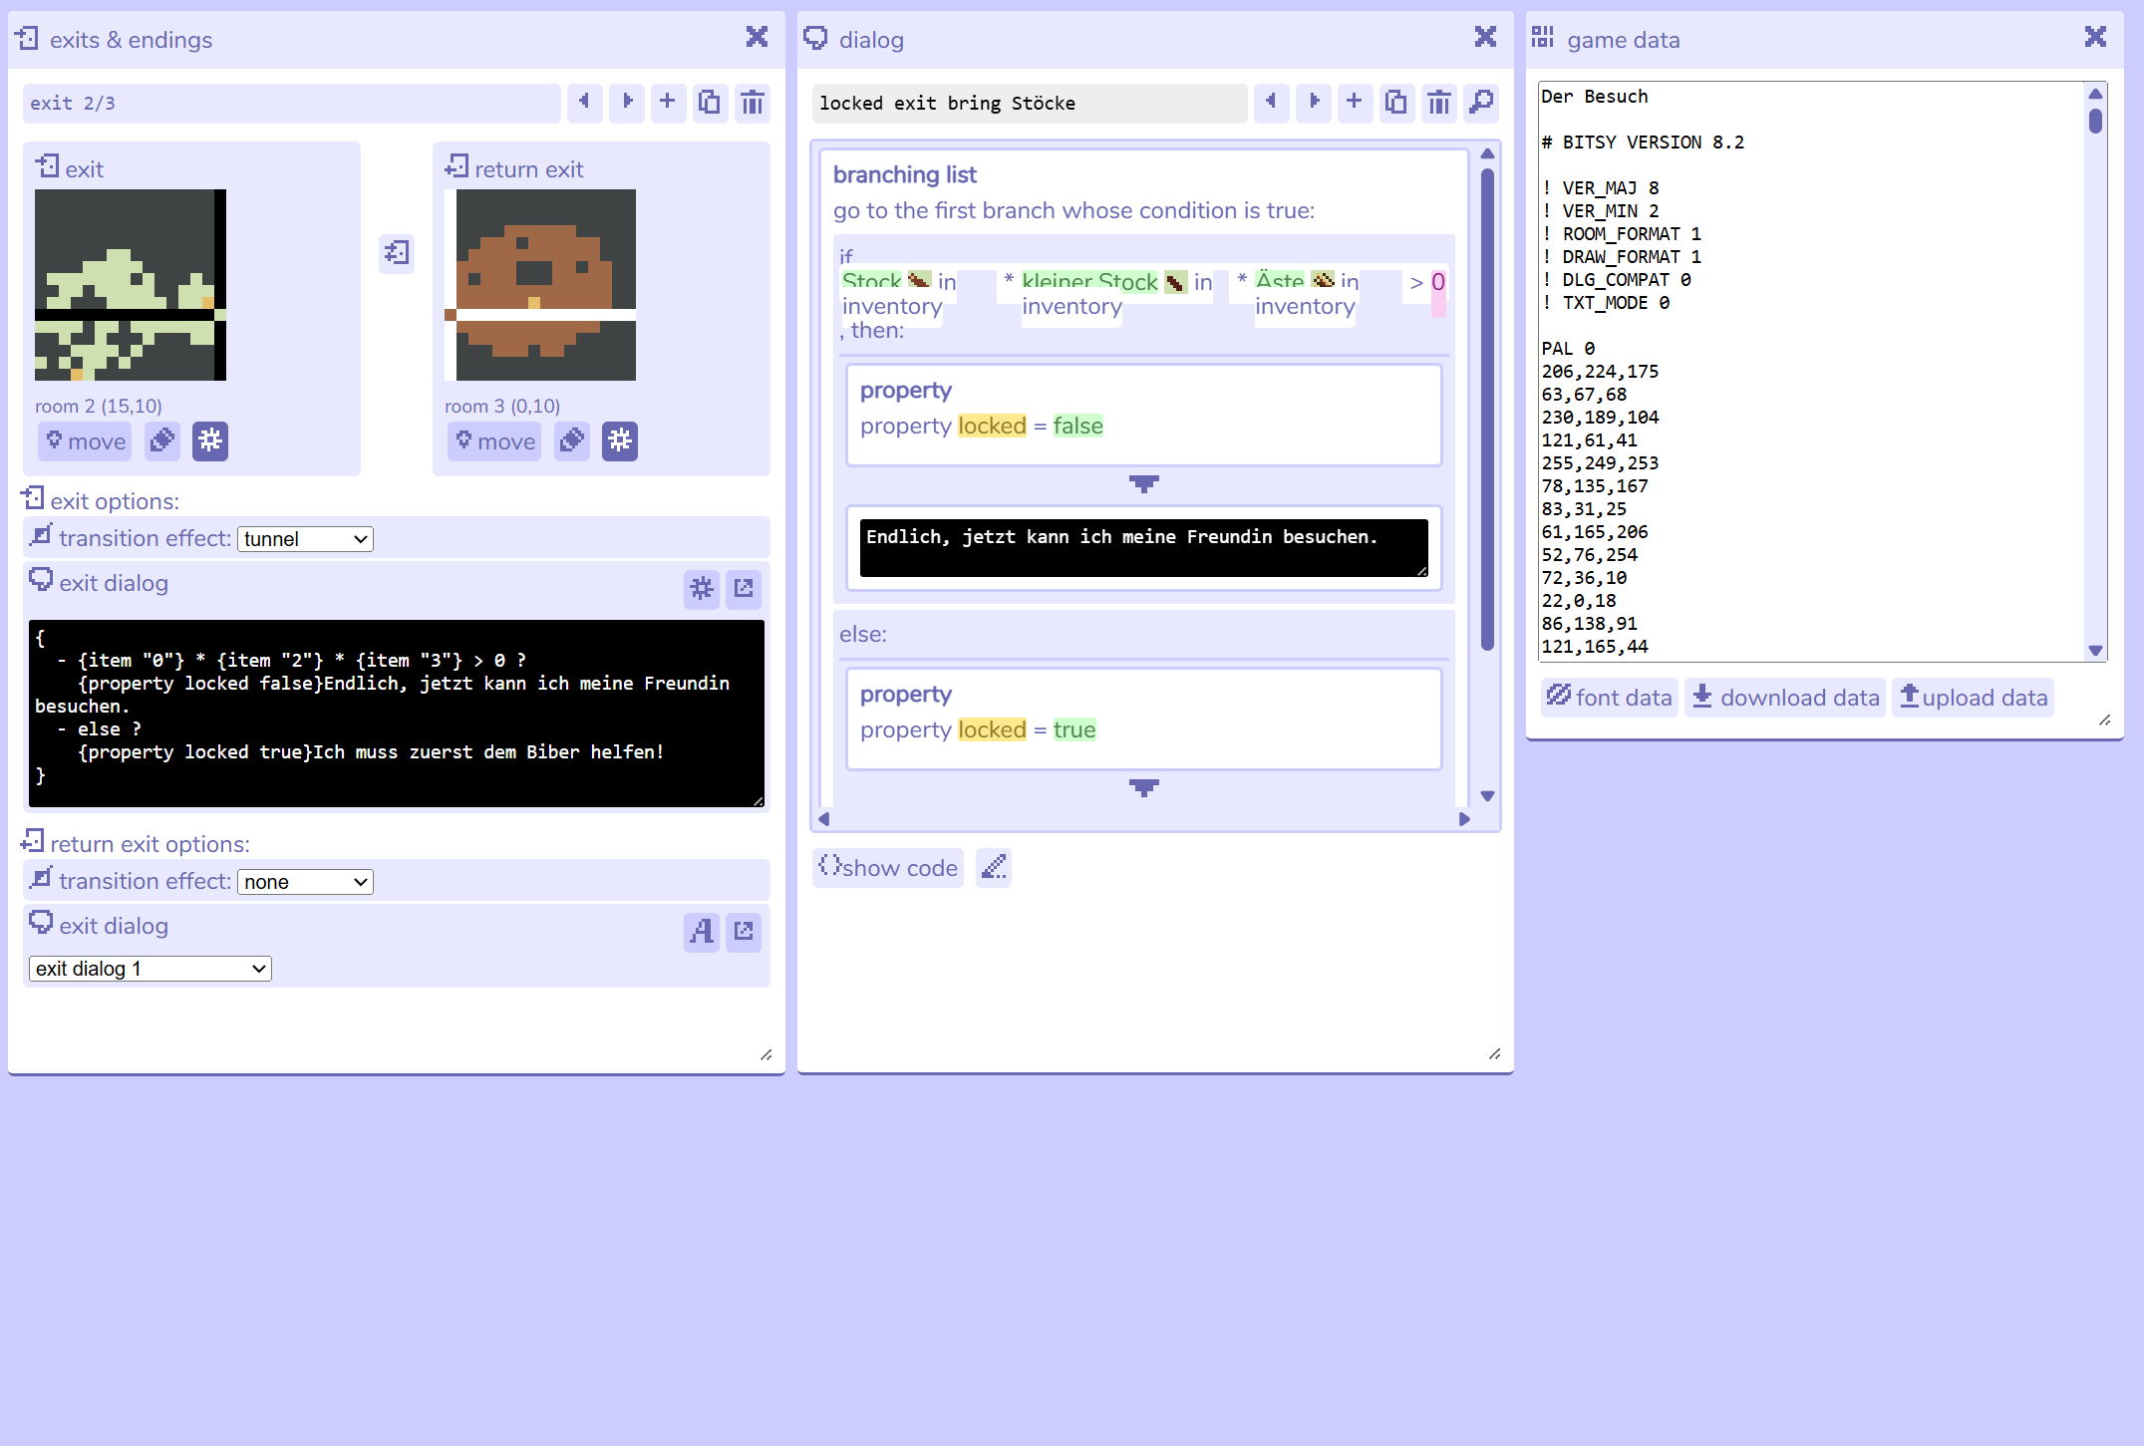This screenshot has height=1446, width=2144.
Task: Click the exit dialog code text area
Action: [x=397, y=714]
